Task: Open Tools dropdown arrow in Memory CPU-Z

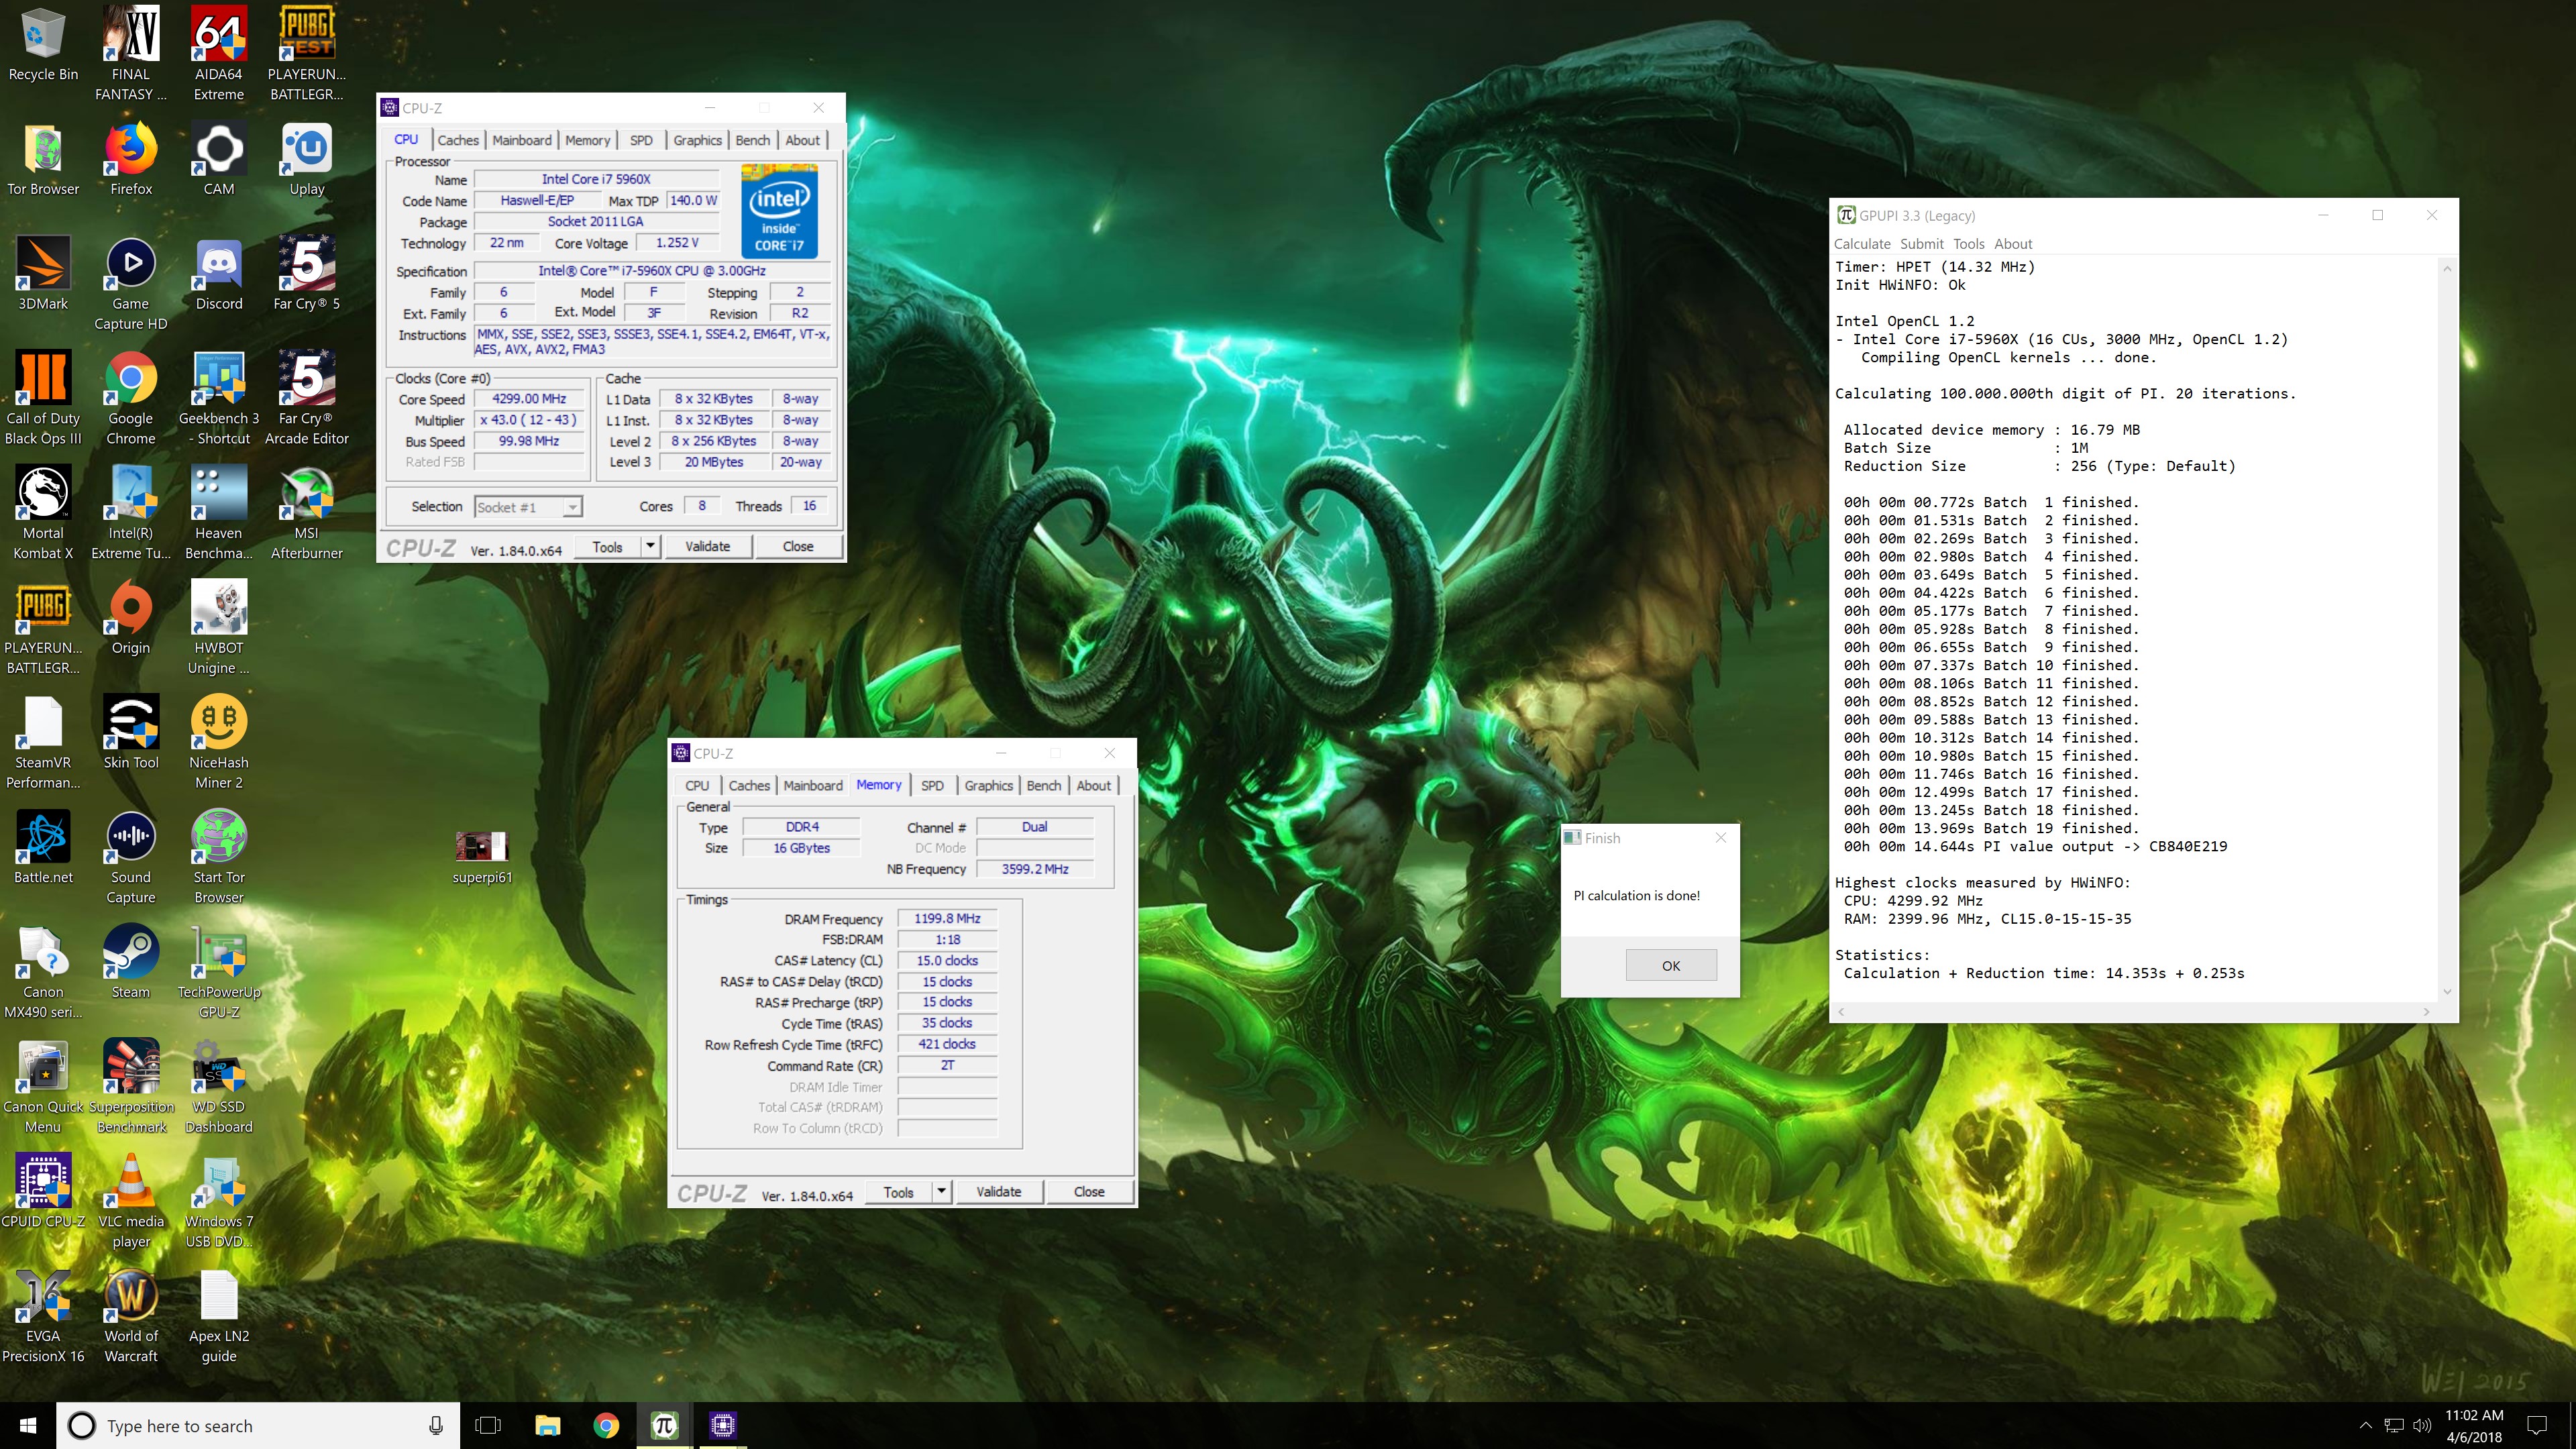Action: point(941,1191)
